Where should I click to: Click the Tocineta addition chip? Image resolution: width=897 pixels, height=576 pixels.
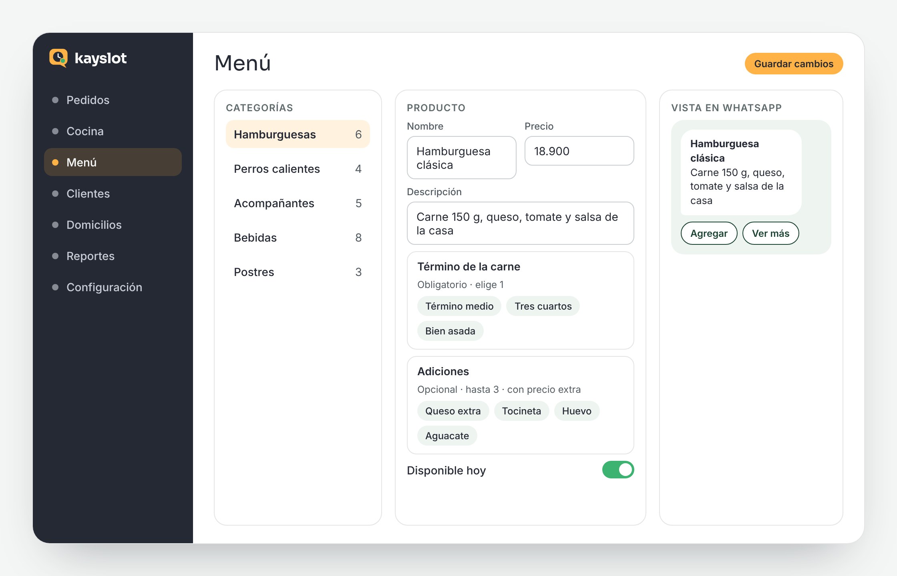521,411
